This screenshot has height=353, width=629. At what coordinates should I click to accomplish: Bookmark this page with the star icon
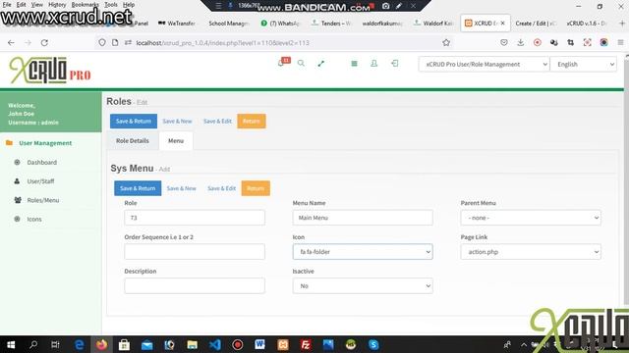click(x=446, y=42)
